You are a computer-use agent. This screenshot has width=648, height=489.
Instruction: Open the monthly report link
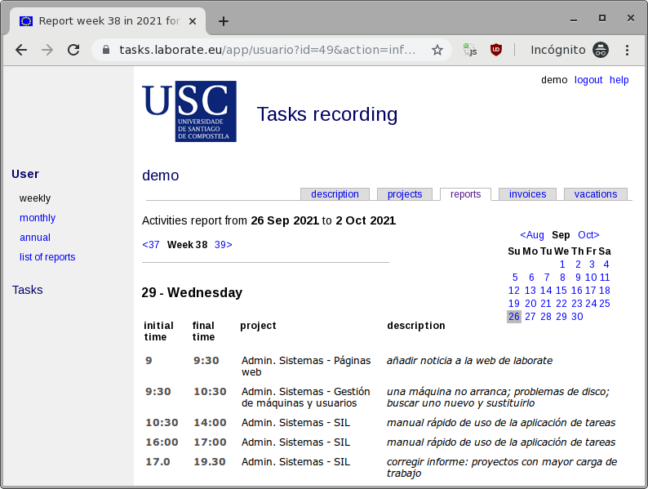38,218
